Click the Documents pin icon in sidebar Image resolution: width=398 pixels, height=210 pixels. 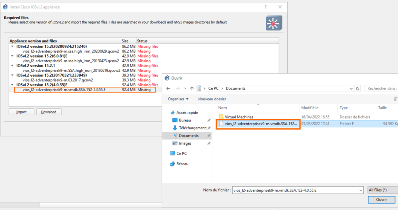coord(209,136)
